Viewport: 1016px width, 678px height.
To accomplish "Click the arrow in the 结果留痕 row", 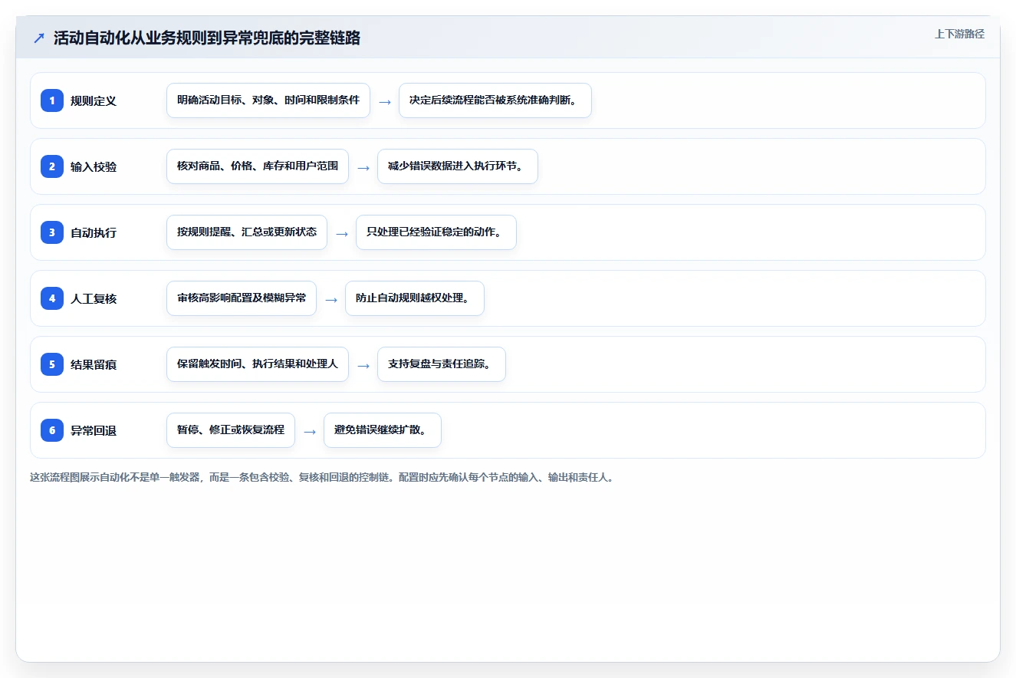I will (363, 365).
